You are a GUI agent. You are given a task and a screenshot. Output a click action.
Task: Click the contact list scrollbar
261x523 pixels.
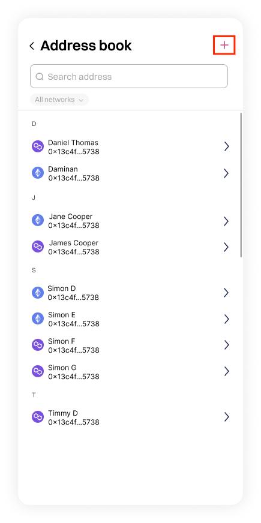[241, 185]
